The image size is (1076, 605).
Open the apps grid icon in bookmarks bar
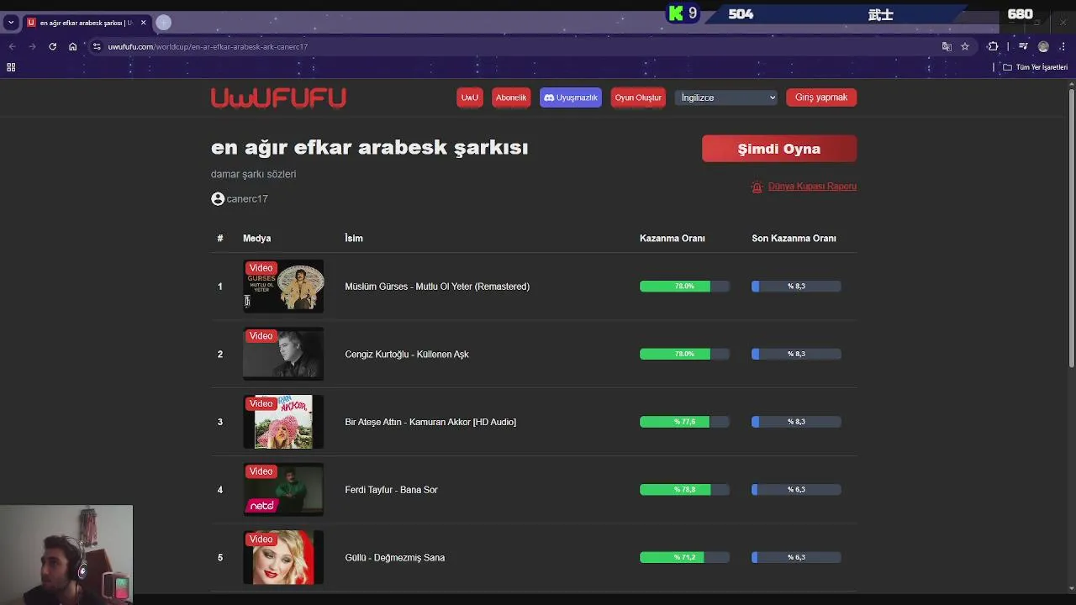pyautogui.click(x=11, y=67)
